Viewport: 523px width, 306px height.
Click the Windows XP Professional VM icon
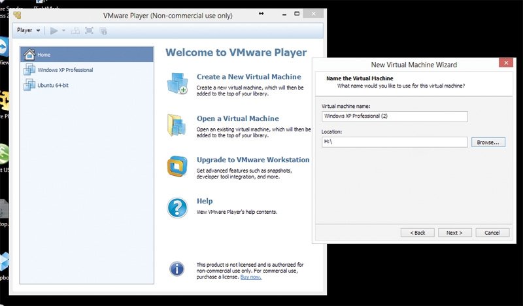tap(29, 69)
